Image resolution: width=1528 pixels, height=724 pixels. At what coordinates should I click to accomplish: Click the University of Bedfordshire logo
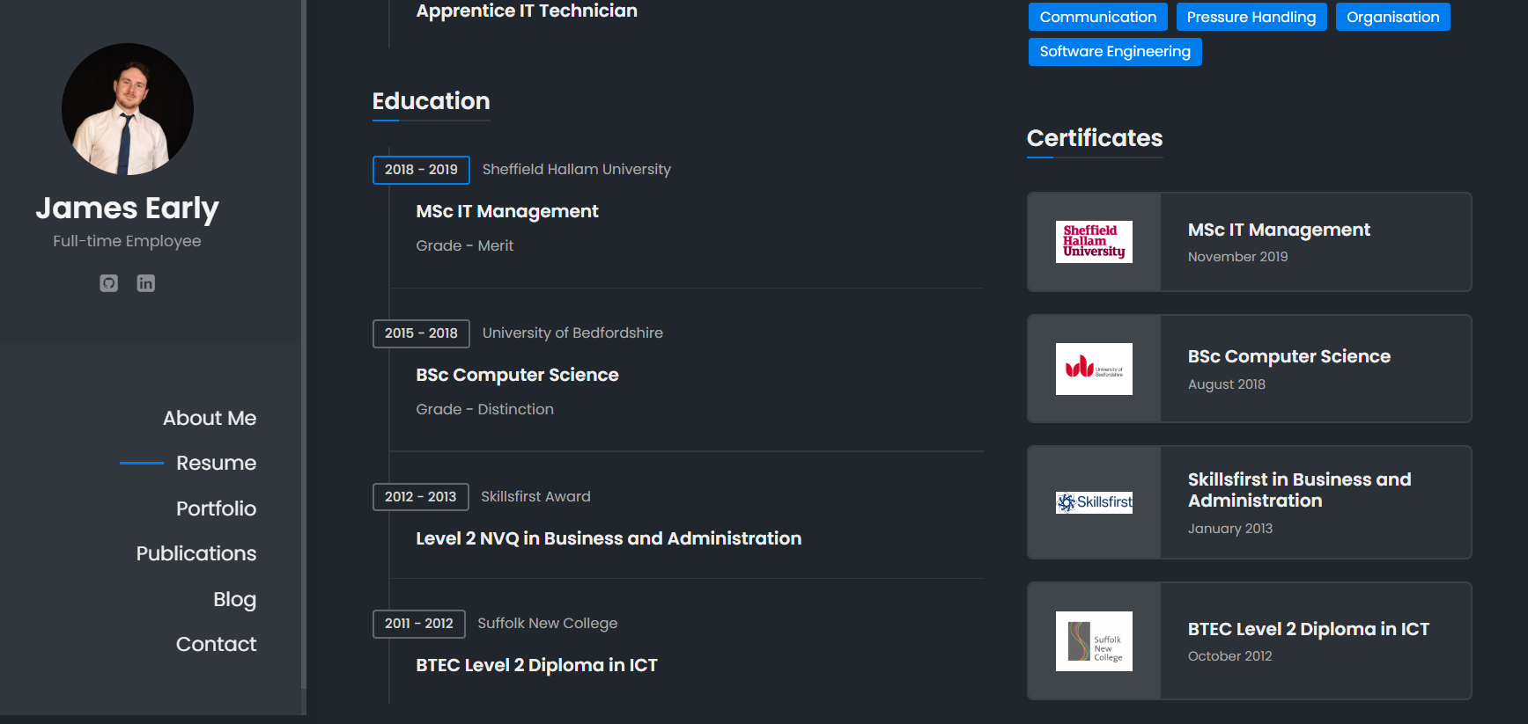[1094, 369]
